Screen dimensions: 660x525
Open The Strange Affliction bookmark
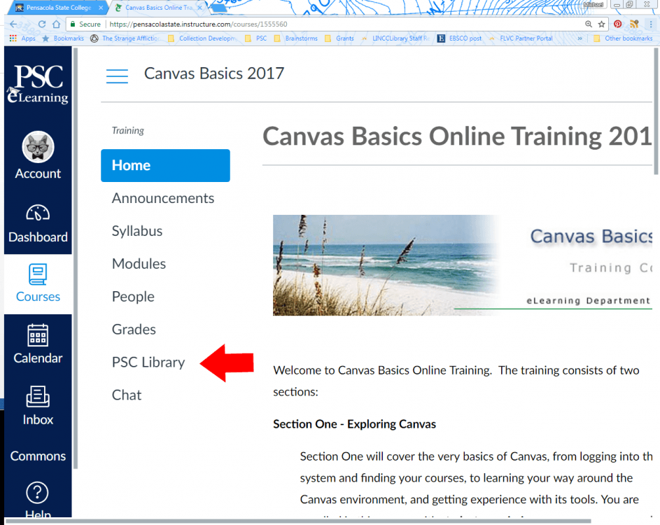pos(125,38)
